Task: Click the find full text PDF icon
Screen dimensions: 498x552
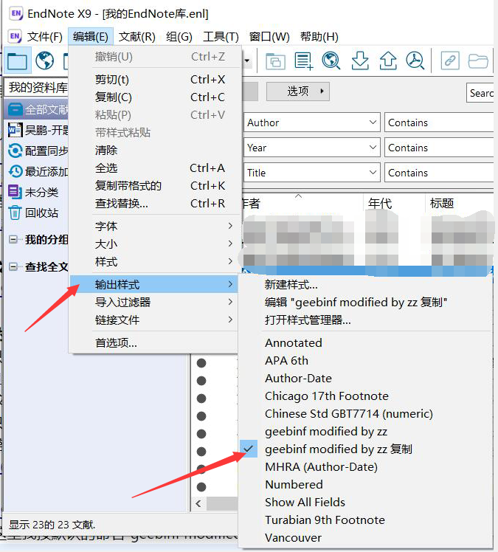Action: pos(415,61)
